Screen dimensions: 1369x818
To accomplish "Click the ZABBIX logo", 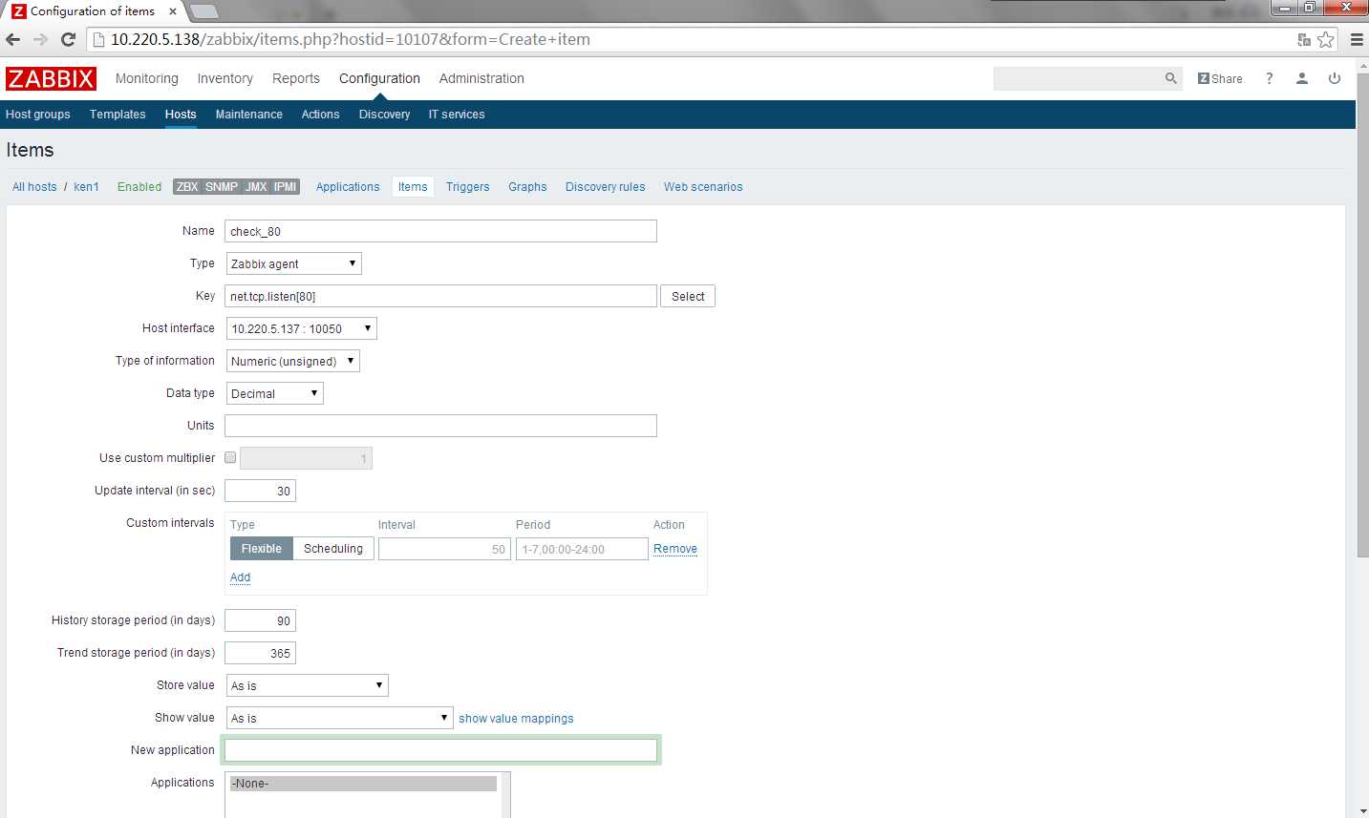I will click(51, 79).
